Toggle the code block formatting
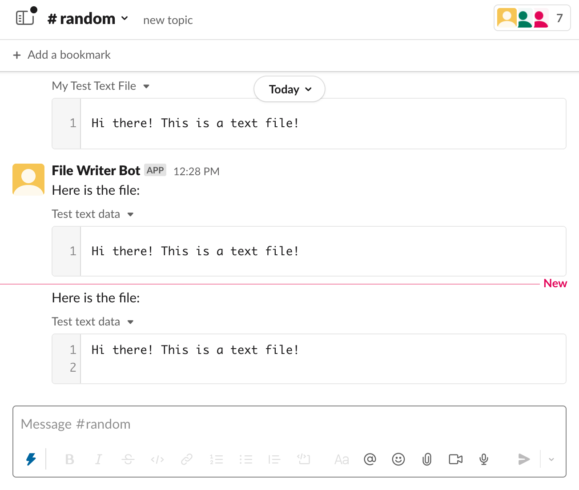Image resolution: width=579 pixels, height=490 pixels. point(304,459)
